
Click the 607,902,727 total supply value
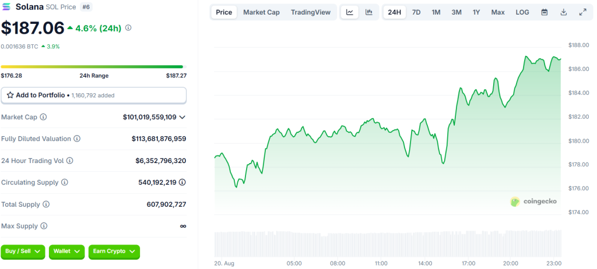(x=166, y=205)
